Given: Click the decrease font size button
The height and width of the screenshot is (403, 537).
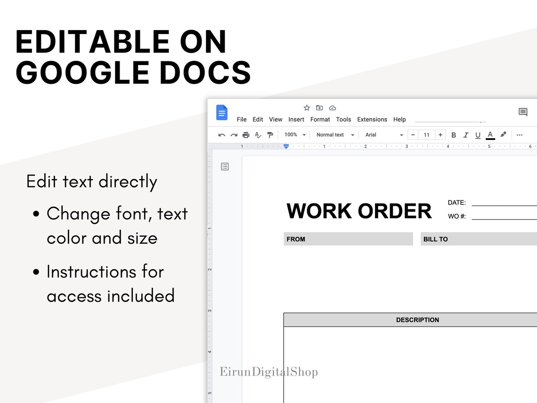Looking at the screenshot, I should 413,134.
